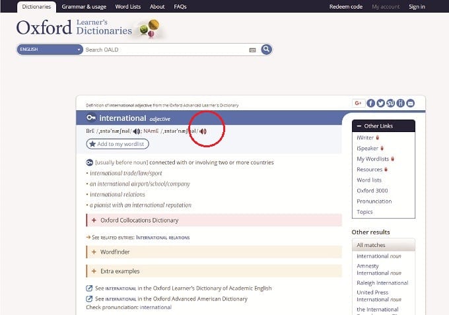Image resolution: width=449 pixels, height=315 pixels.
Task: Open the Pronunciation sidebar link
Action: pos(374,201)
